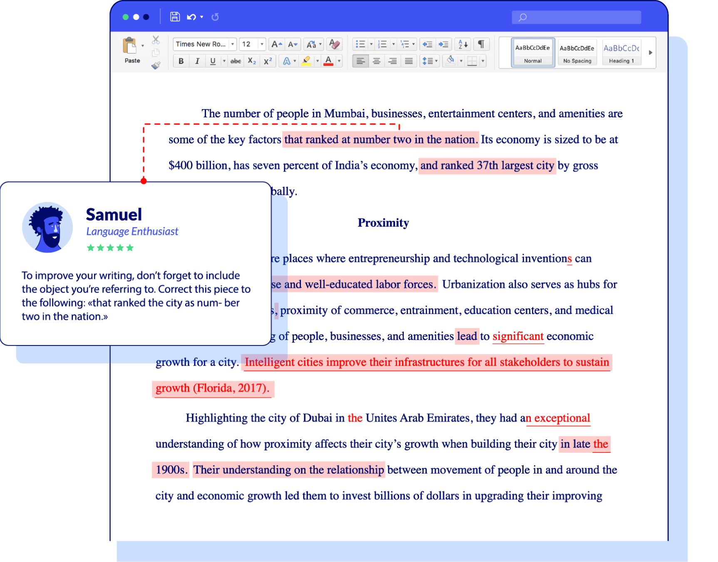Increase font size with A up icon
This screenshot has width=718, height=562.
point(276,44)
